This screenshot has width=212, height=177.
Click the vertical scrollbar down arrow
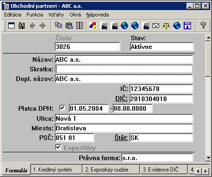coord(208,158)
